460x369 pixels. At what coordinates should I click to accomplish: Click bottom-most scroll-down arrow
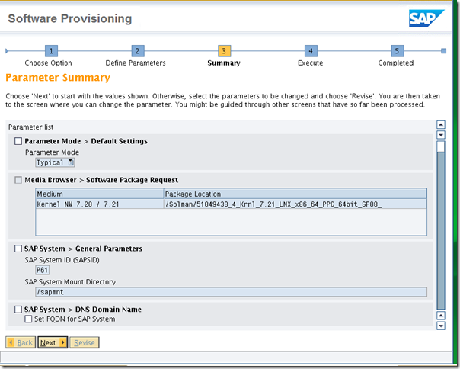point(441,326)
